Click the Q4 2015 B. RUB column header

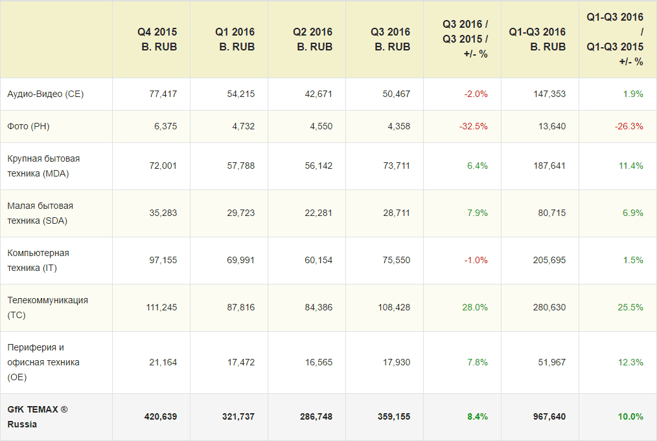pyautogui.click(x=157, y=39)
